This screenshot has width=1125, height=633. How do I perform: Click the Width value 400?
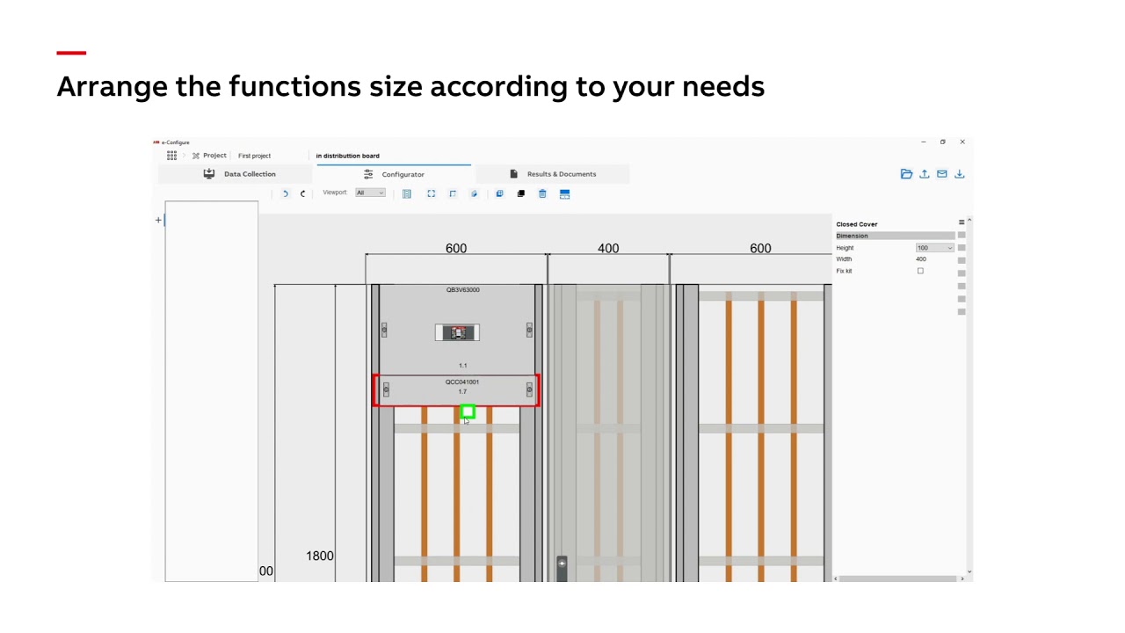coord(921,259)
